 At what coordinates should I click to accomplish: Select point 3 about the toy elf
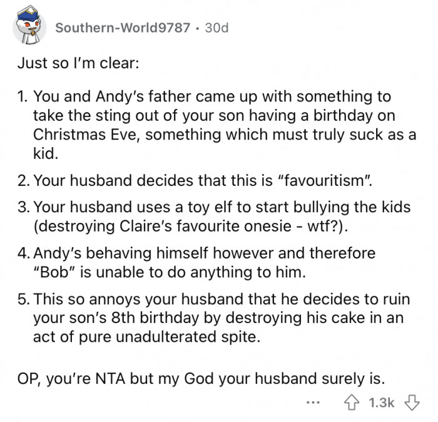[x=214, y=216]
